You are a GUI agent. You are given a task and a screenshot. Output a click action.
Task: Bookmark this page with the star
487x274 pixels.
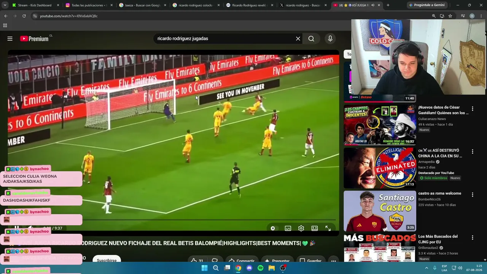pyautogui.click(x=450, y=16)
